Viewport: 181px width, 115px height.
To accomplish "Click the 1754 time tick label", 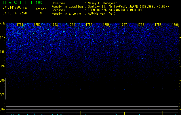I will click(72, 25).
